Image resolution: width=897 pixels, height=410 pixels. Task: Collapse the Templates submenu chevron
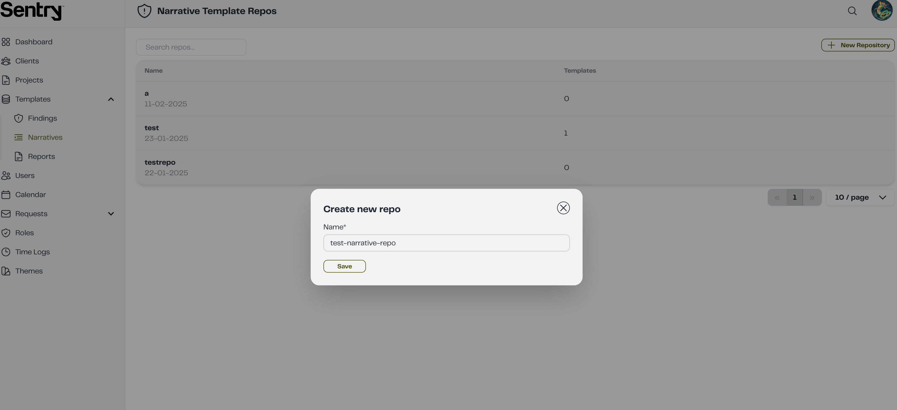coord(111,99)
